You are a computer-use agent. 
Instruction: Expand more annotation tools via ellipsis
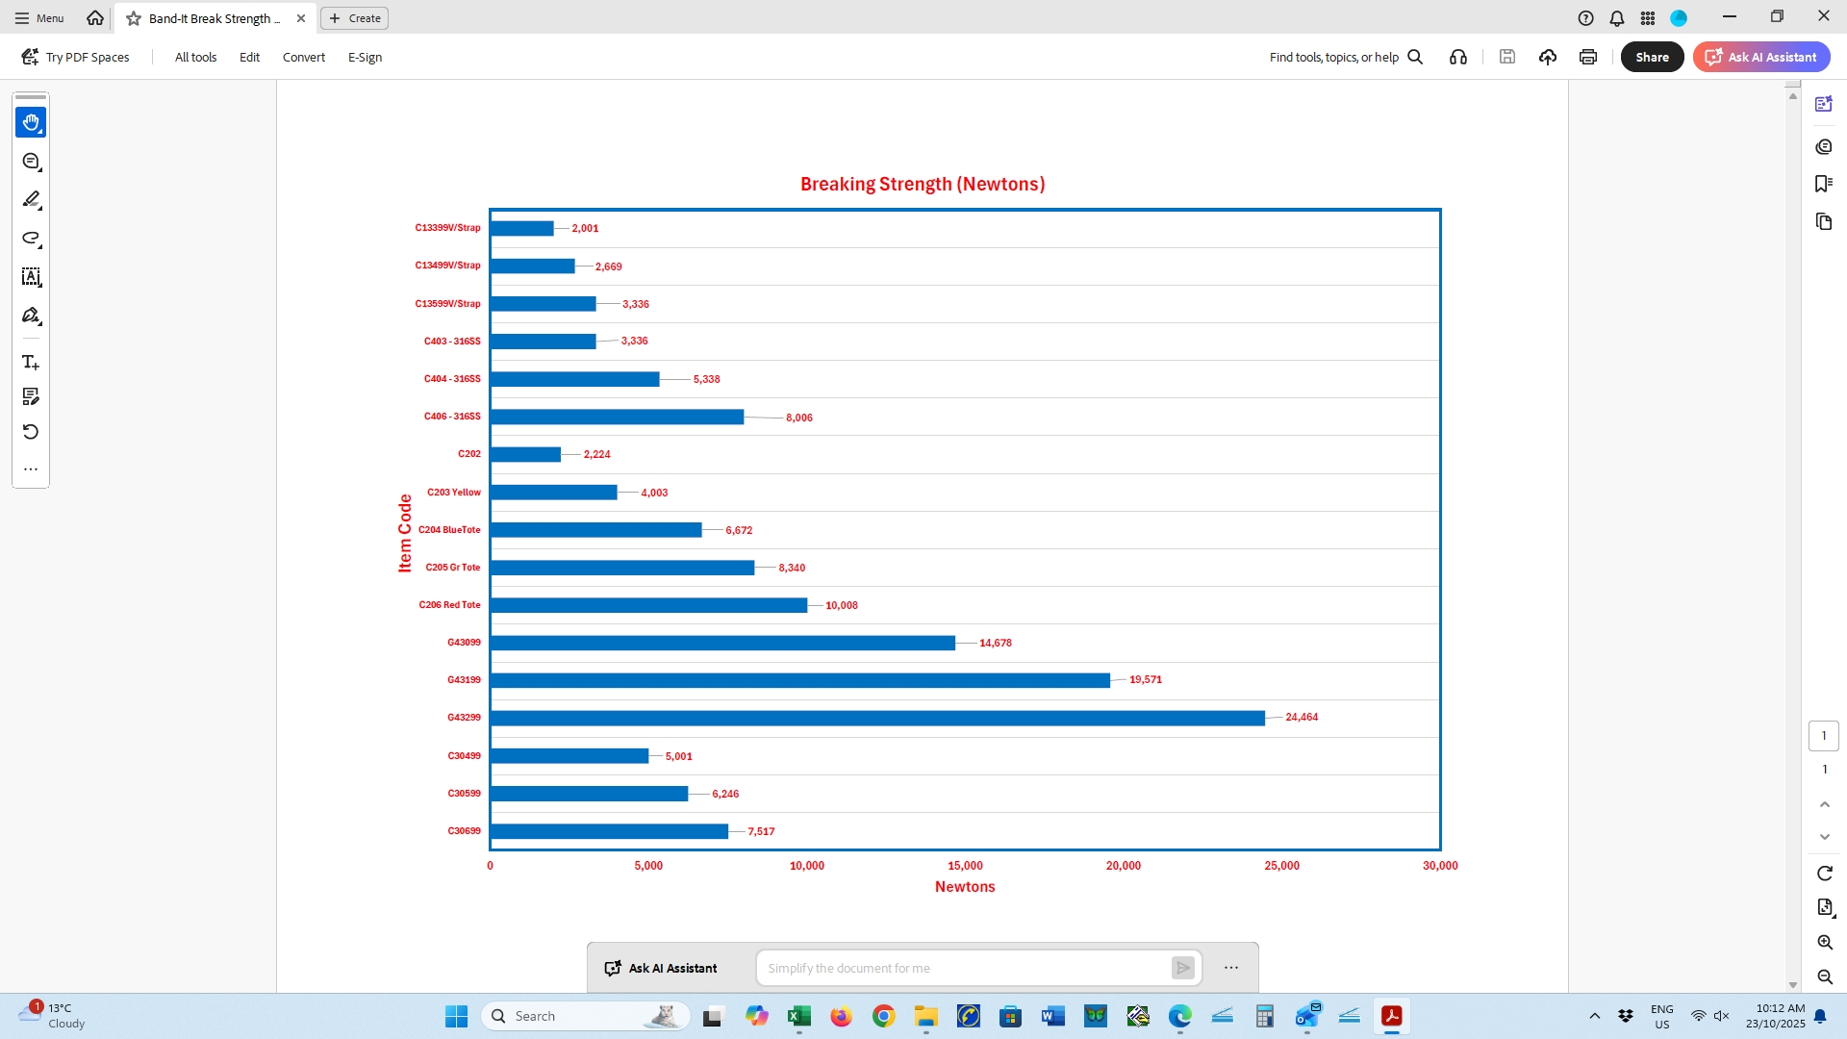click(x=31, y=469)
